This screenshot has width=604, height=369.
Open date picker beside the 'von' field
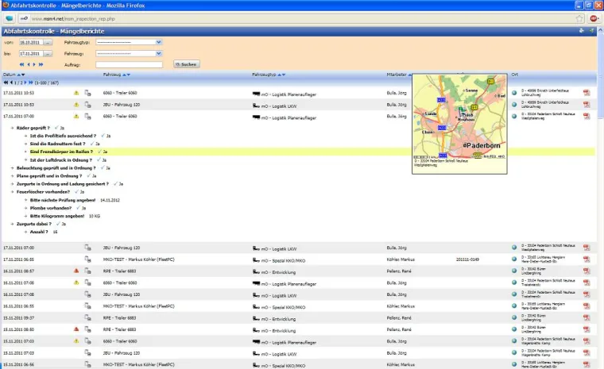pyautogui.click(x=48, y=42)
